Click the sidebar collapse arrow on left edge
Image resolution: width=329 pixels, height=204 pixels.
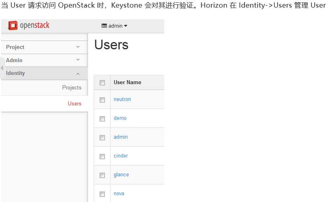[2, 68]
